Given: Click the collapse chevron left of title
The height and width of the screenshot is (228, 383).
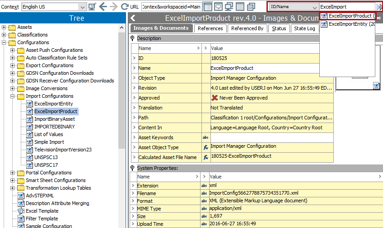Looking at the screenshot, I should [x=133, y=18].
